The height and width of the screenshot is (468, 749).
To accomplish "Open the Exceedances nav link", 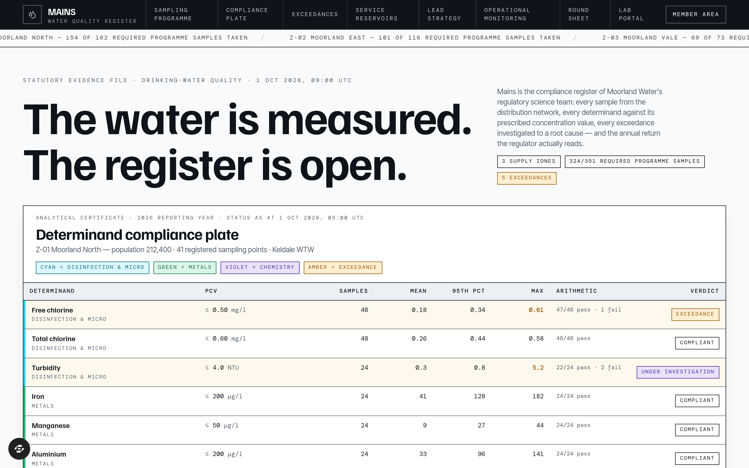I will pos(315,15).
